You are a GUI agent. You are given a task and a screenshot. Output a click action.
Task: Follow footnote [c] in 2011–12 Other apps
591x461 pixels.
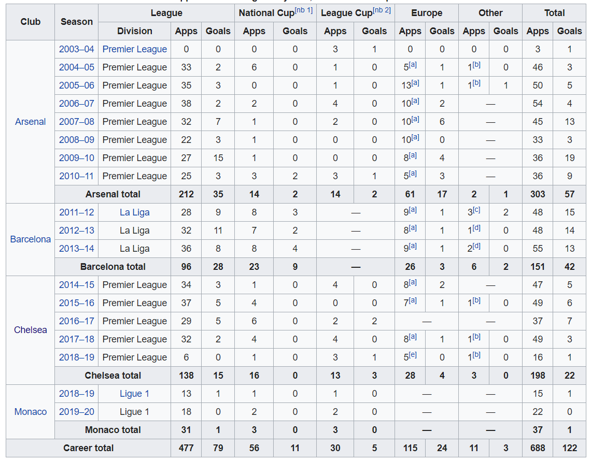(x=476, y=210)
